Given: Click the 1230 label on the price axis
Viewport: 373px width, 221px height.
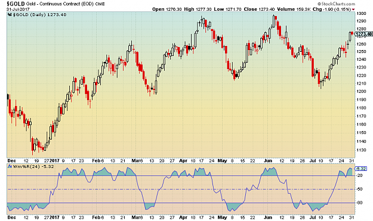Looking at the screenshot, I should point(361,67).
